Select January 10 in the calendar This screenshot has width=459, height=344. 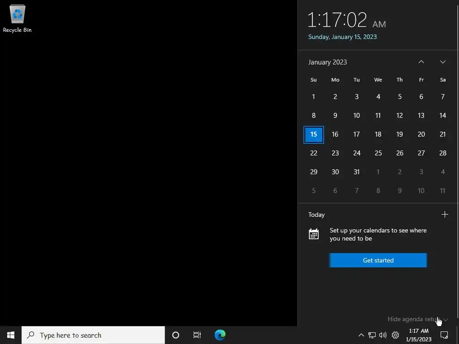tap(356, 116)
